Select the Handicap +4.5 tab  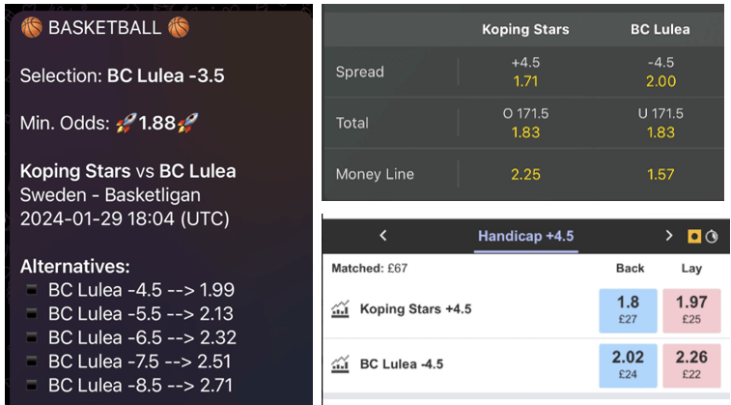click(526, 236)
